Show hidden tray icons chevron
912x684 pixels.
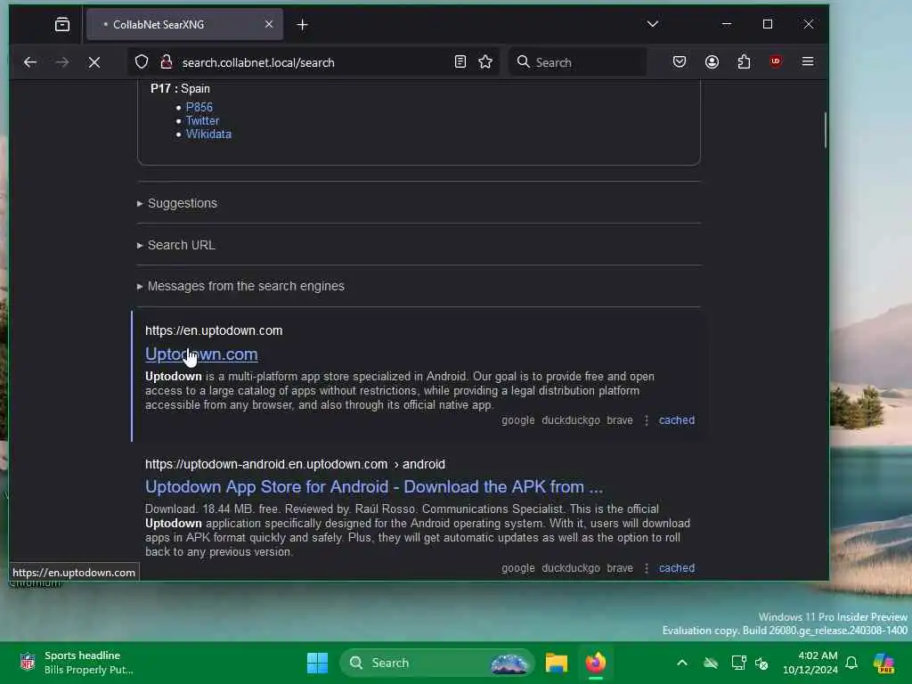coord(682,663)
